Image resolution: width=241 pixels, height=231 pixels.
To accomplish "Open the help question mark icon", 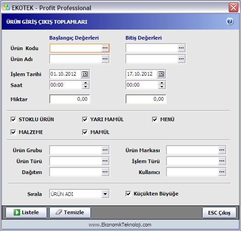I will (230, 21).
